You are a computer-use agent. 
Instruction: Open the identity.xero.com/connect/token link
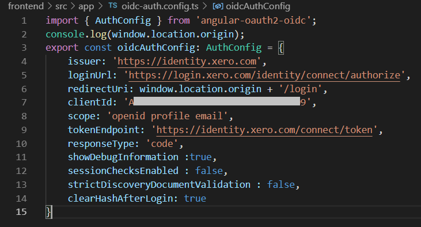pyautogui.click(x=264, y=130)
